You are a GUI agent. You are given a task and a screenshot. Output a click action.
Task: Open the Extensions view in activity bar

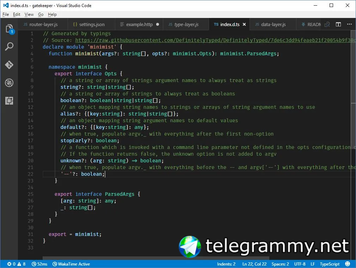coord(9,100)
